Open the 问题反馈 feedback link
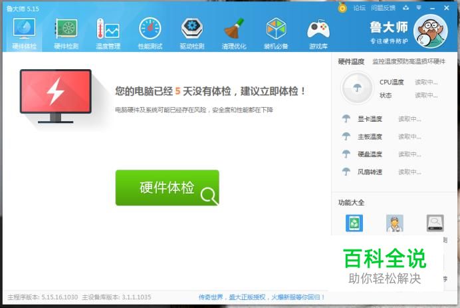460x308 pixels. pos(383,8)
